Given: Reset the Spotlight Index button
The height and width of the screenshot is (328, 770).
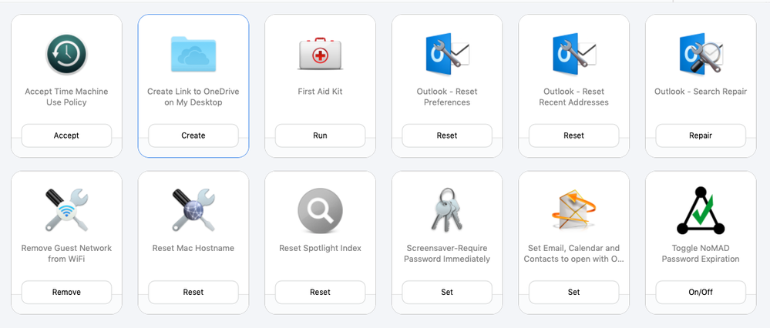Looking at the screenshot, I should tap(320, 293).
